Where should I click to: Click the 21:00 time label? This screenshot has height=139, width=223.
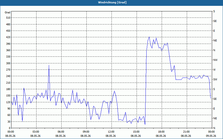[186, 132]
